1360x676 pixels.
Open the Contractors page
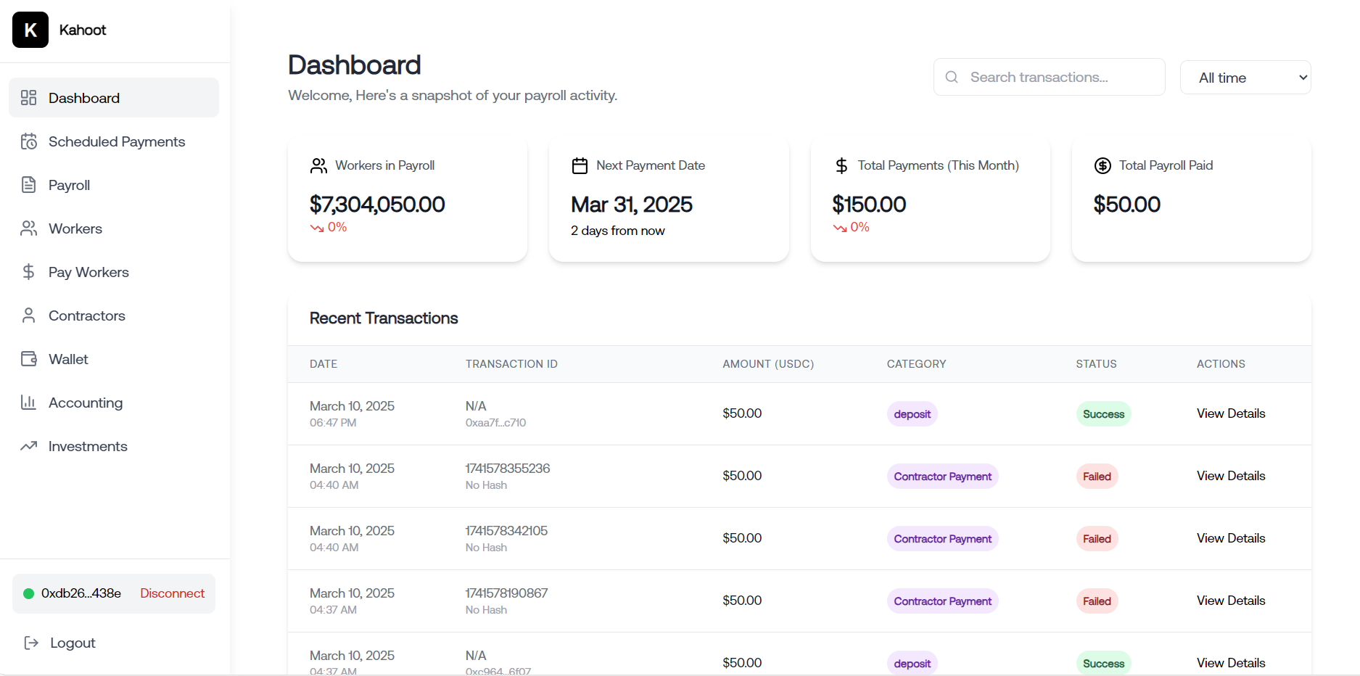pos(87,316)
